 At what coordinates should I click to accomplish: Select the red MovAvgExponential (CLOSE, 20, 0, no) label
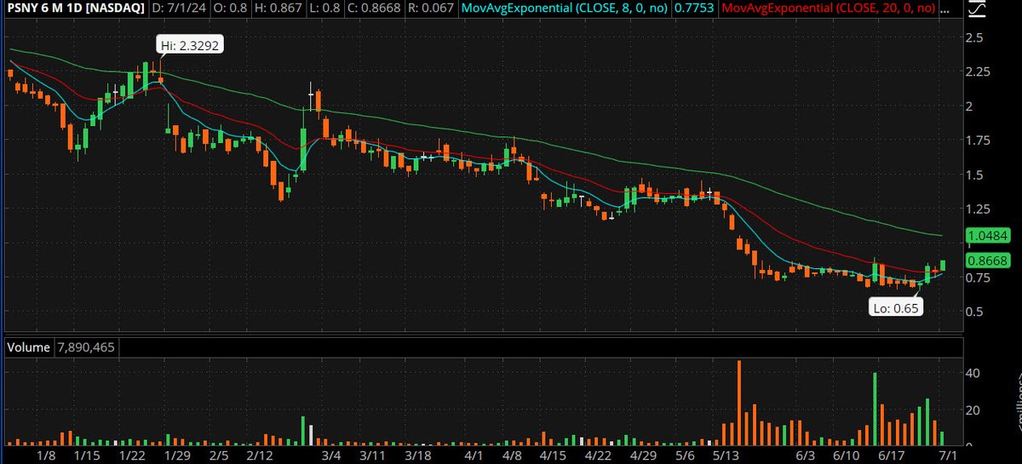(827, 9)
